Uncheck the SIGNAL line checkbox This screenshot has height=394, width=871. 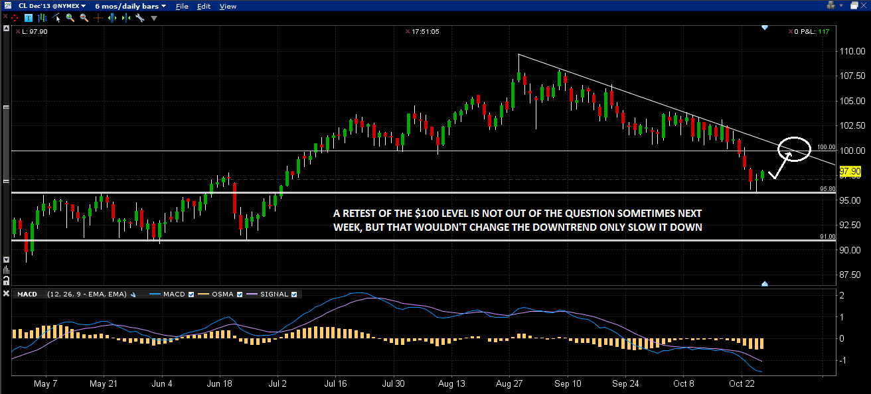tap(293, 294)
